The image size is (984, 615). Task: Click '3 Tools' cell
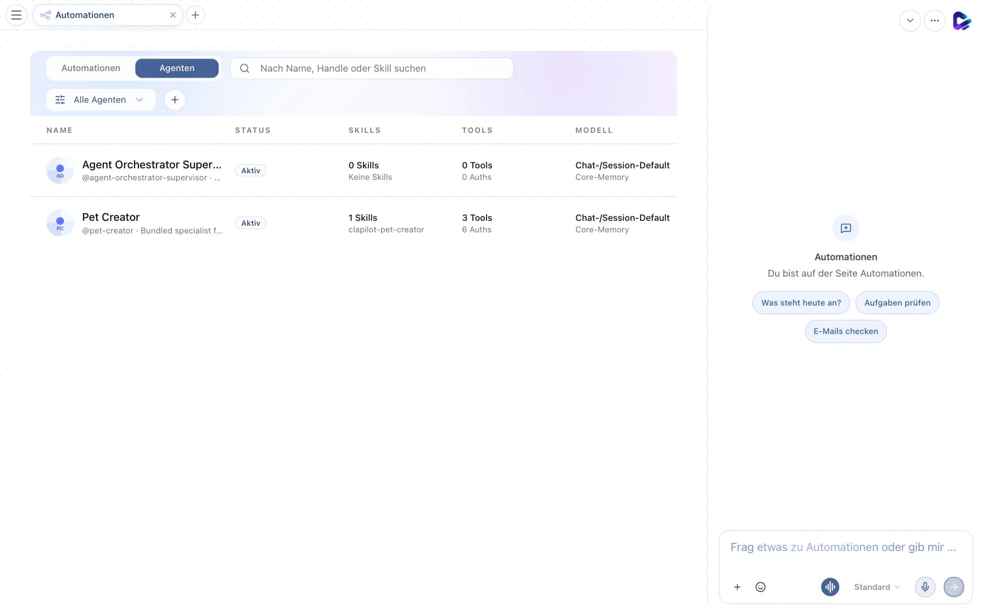coord(477,218)
